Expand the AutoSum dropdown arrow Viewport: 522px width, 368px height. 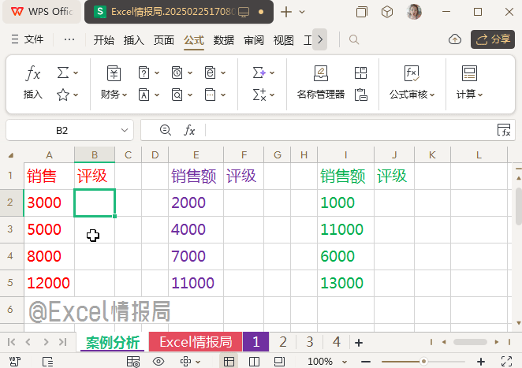click(x=76, y=73)
